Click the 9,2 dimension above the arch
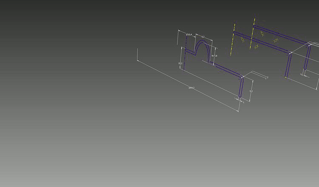The image size is (319, 187). (x=203, y=37)
